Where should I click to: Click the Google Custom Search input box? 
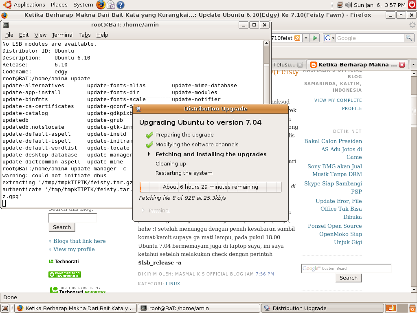(346, 268)
